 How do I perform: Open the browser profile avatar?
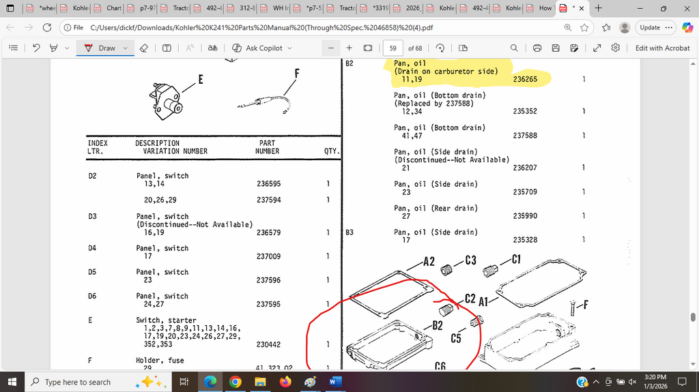pos(625,28)
